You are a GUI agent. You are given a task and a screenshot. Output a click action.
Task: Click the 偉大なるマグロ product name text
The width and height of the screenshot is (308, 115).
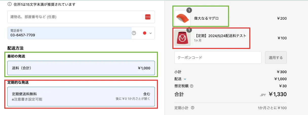coord(206,18)
